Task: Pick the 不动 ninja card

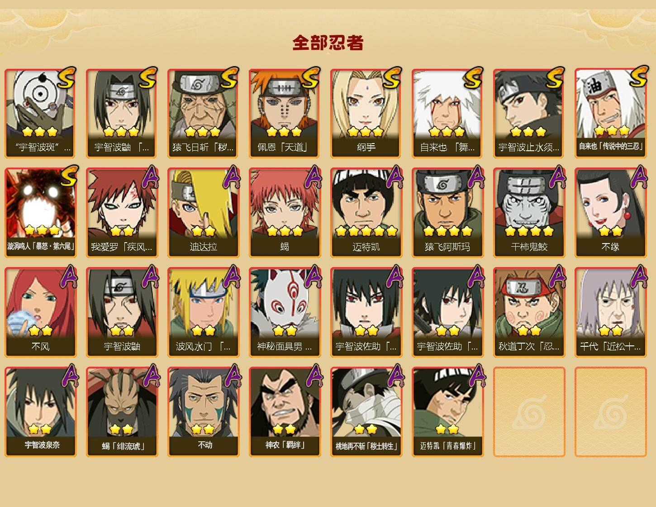Action: (203, 412)
